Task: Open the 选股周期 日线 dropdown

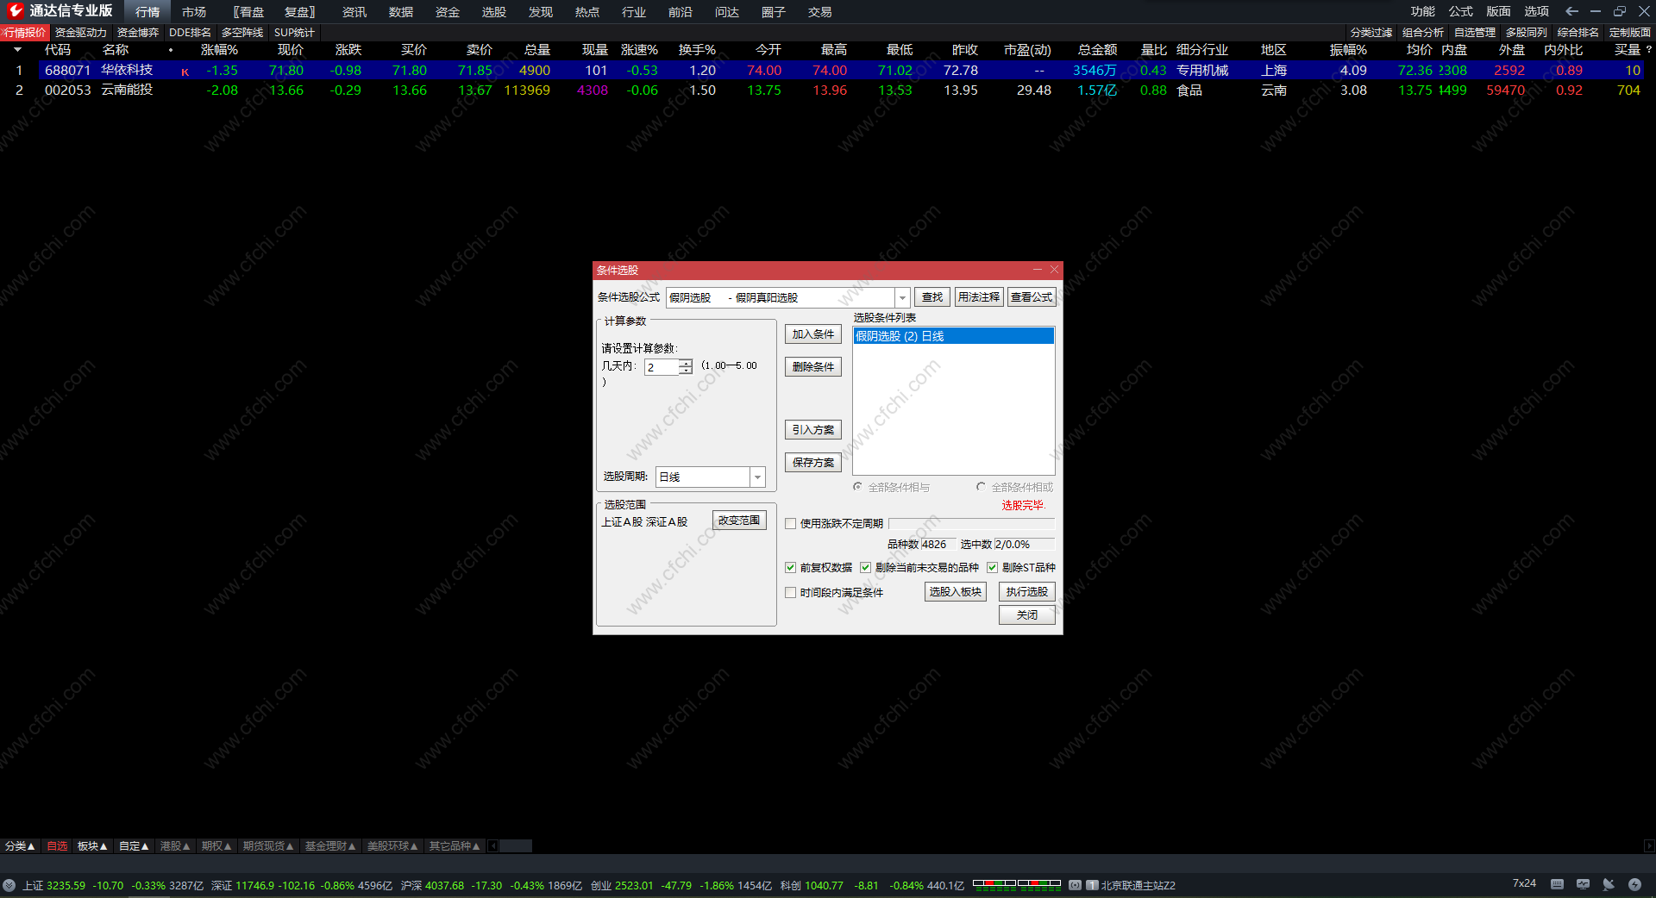Action: click(x=757, y=477)
